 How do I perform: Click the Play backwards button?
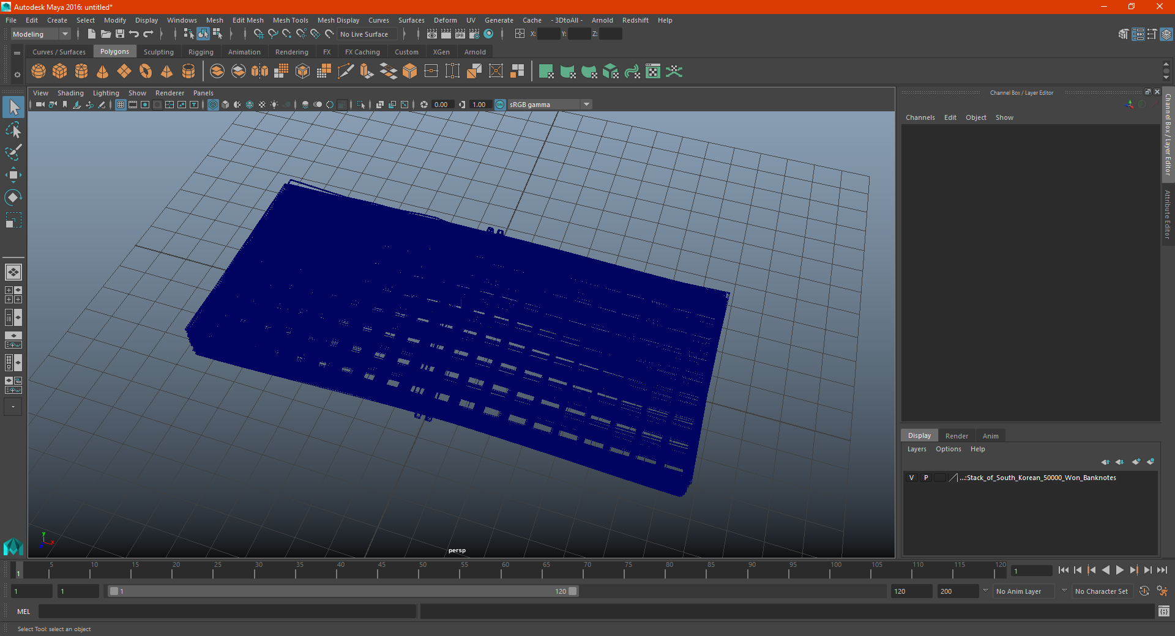coord(1105,570)
